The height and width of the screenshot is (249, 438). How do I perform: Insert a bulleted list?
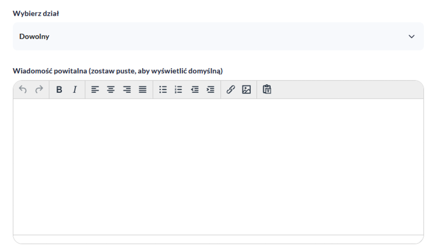tap(163, 90)
